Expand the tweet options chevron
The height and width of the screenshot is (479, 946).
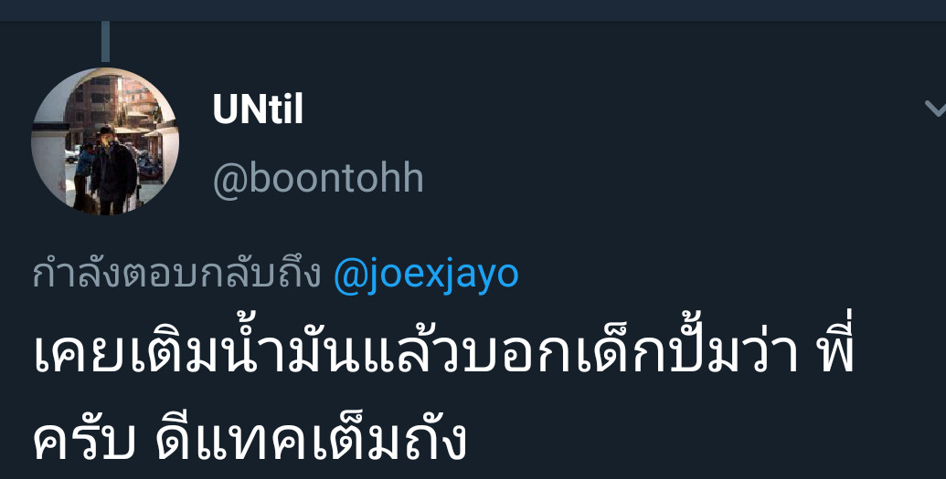[x=935, y=109]
